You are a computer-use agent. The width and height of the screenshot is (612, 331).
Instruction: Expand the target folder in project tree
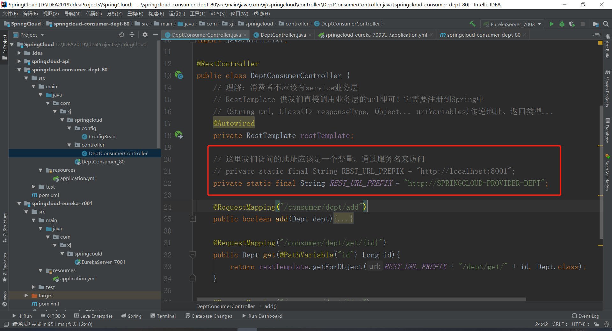(26, 296)
